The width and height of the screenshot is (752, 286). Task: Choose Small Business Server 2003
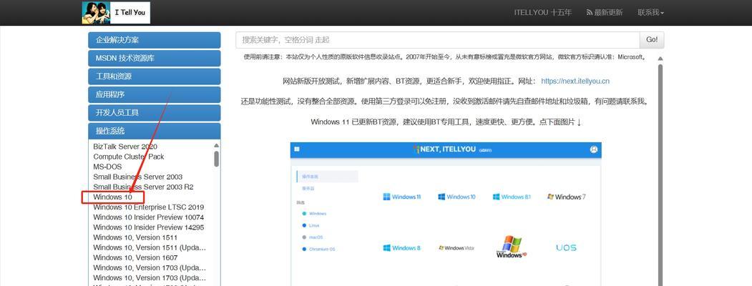pos(137,177)
